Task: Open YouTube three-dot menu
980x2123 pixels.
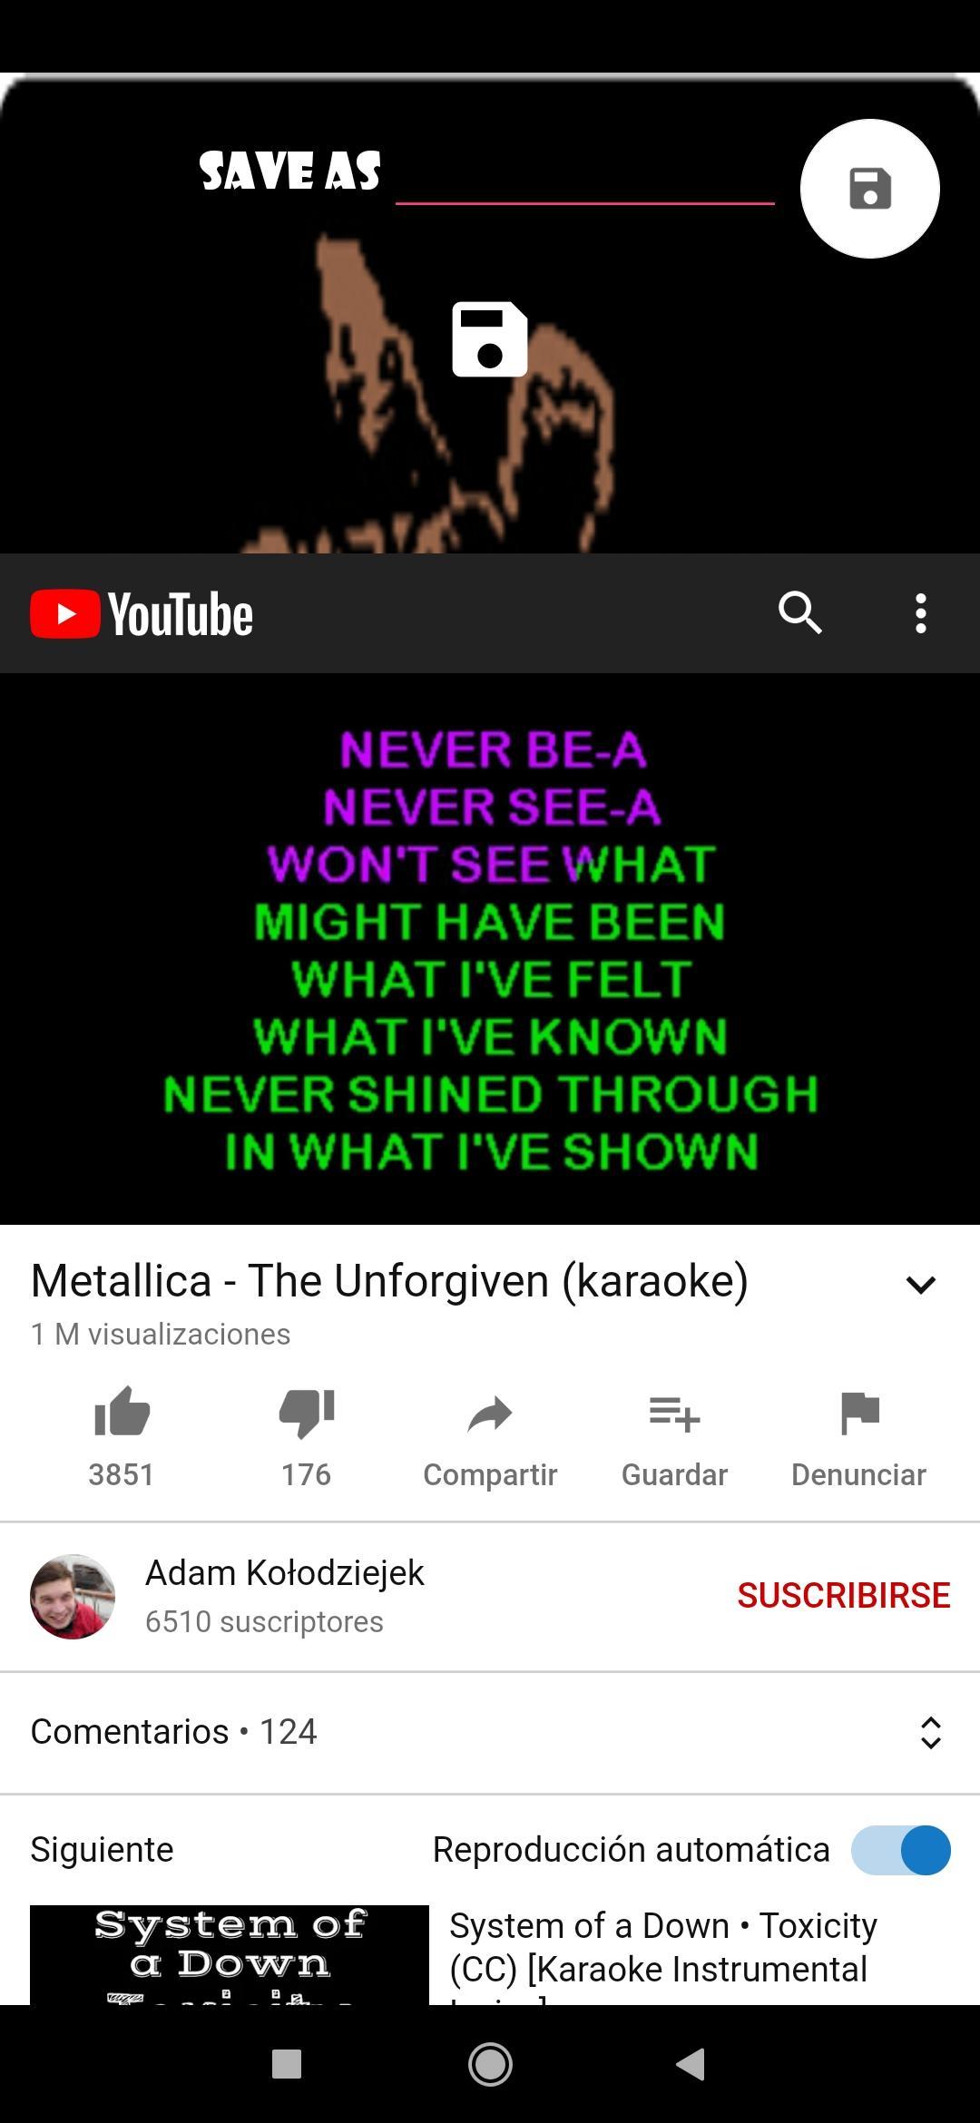Action: click(921, 613)
